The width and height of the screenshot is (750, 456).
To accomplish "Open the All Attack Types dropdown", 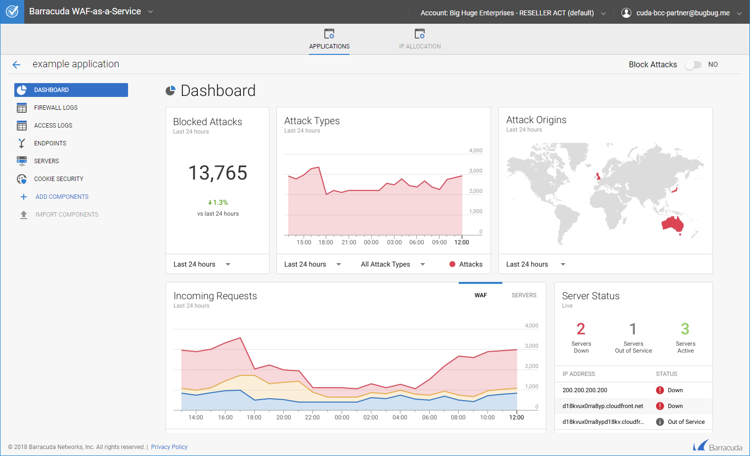I will (x=393, y=264).
